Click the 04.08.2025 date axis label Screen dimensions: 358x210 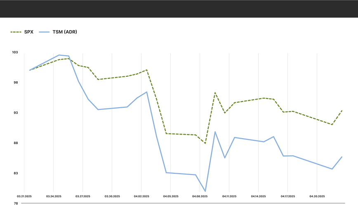tap(200, 197)
